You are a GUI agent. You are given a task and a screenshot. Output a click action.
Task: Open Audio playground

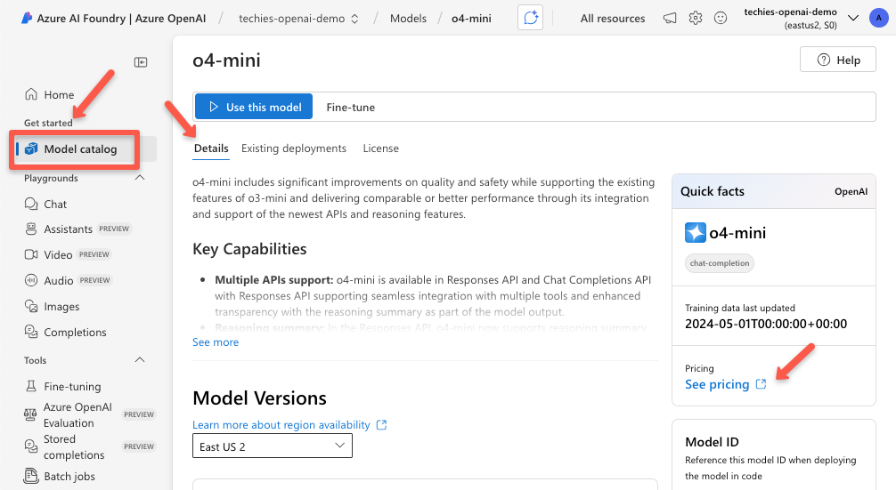58,281
